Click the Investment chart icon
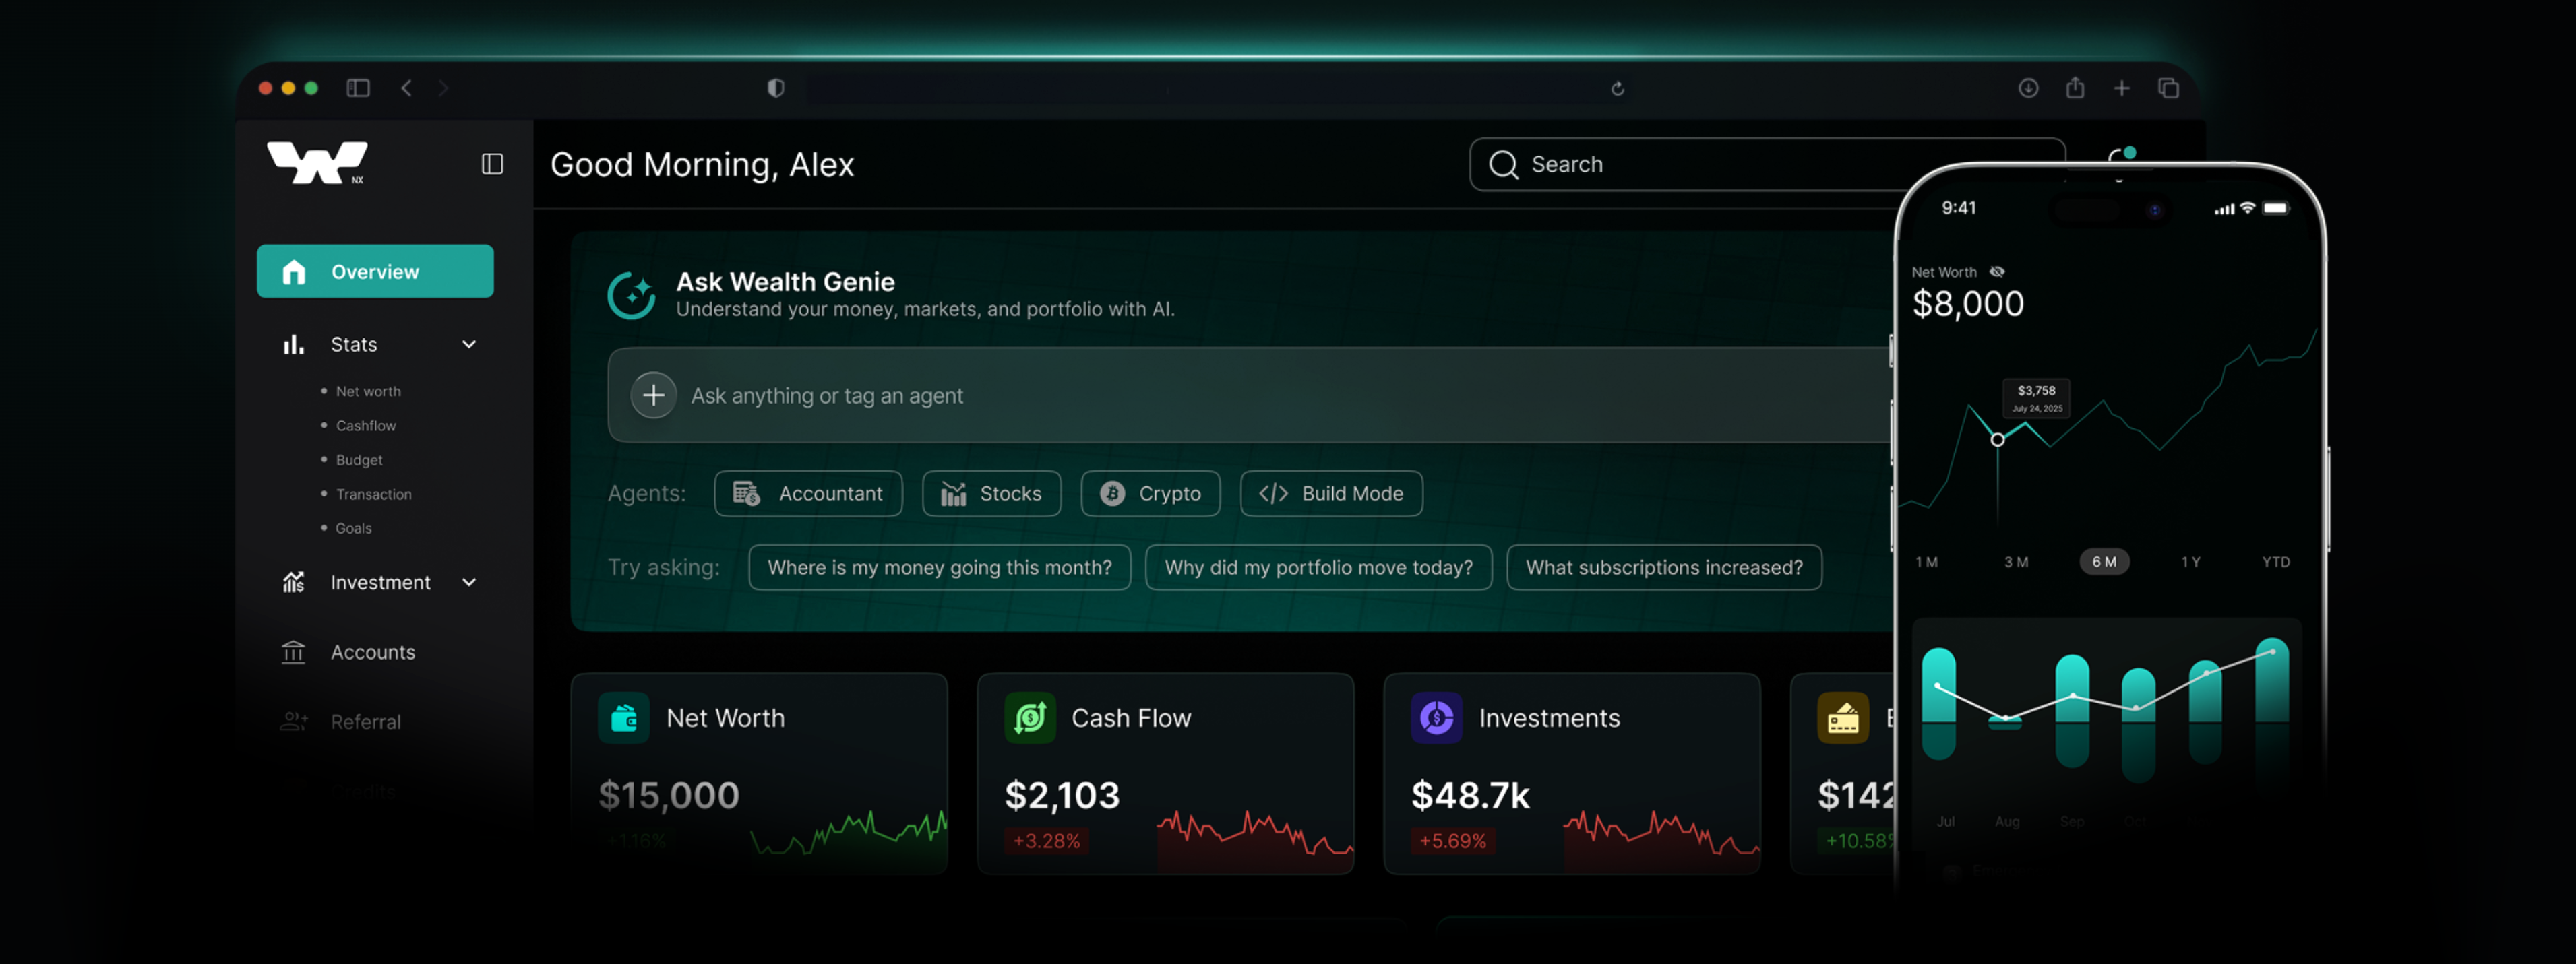Screen dimensions: 2576x964 (293, 582)
